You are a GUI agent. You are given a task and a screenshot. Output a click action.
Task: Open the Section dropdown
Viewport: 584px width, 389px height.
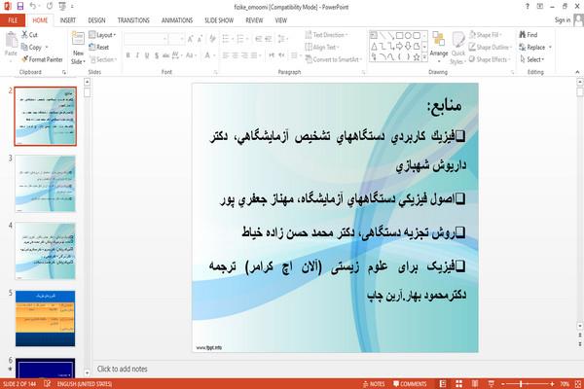[103, 59]
